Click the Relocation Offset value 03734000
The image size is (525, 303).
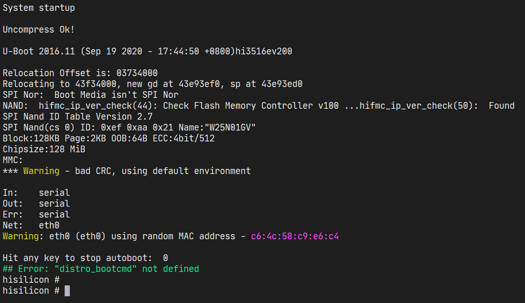[x=137, y=73]
